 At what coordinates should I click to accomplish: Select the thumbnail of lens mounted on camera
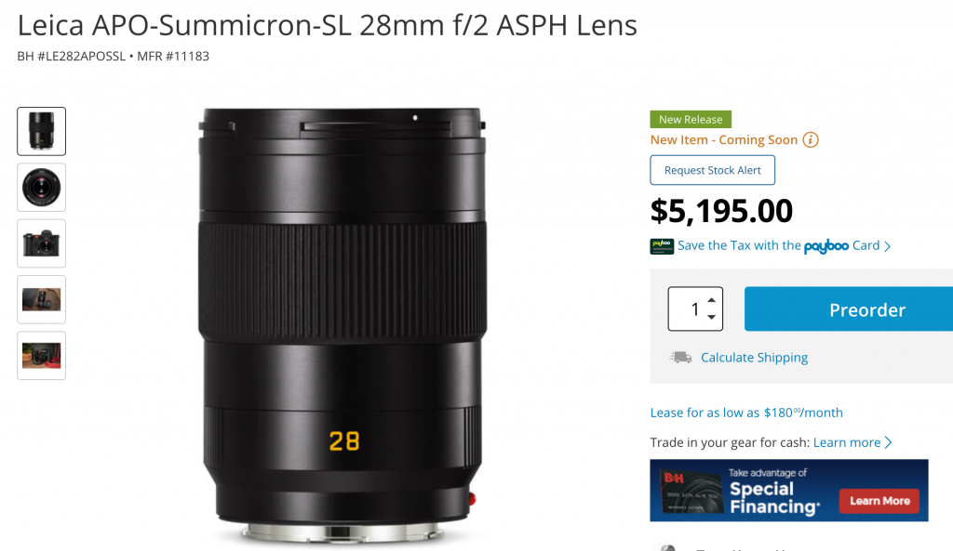tap(41, 243)
